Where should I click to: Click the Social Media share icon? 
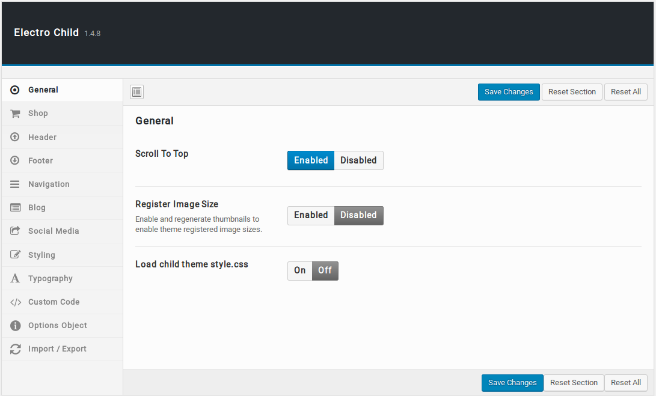[x=15, y=230]
